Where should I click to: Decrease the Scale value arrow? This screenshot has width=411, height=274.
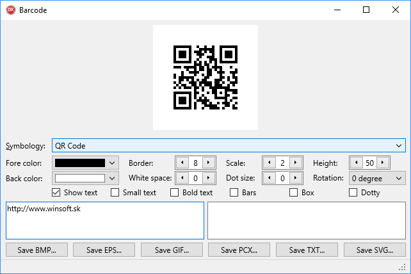(x=269, y=163)
